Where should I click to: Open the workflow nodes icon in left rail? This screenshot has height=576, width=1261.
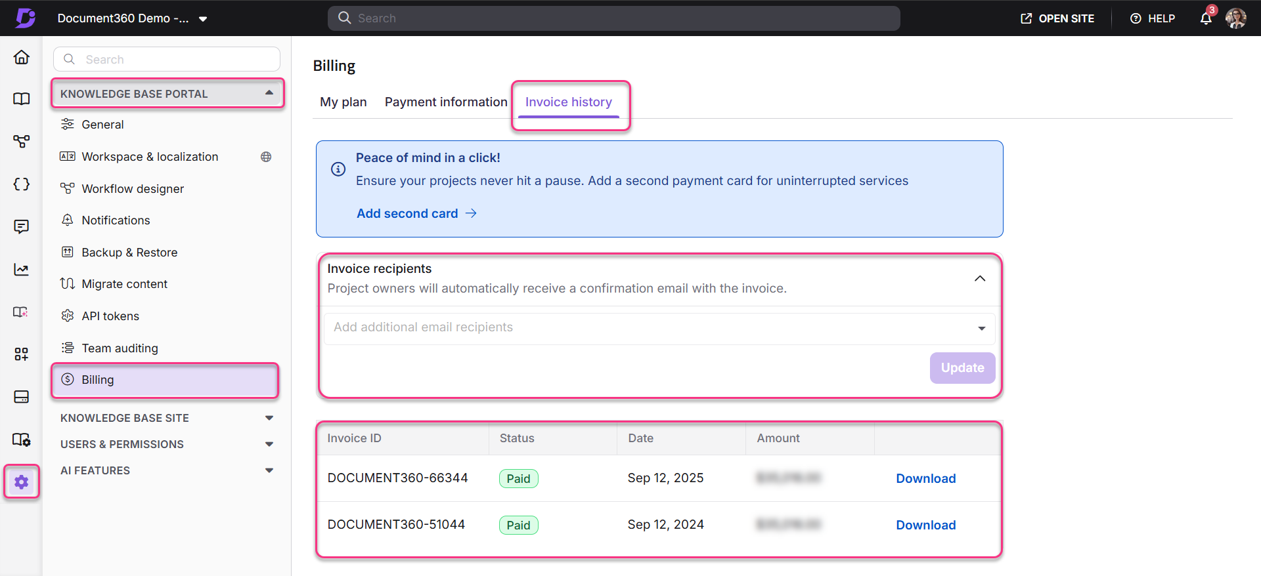coord(22,141)
